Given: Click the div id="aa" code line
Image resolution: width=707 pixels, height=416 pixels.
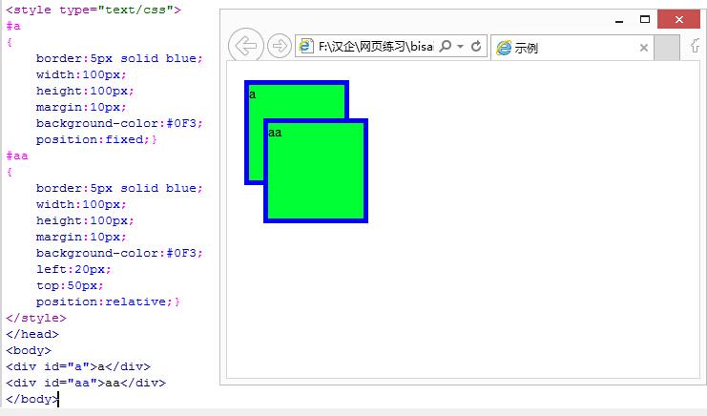Looking at the screenshot, I should pyautogui.click(x=86, y=383).
